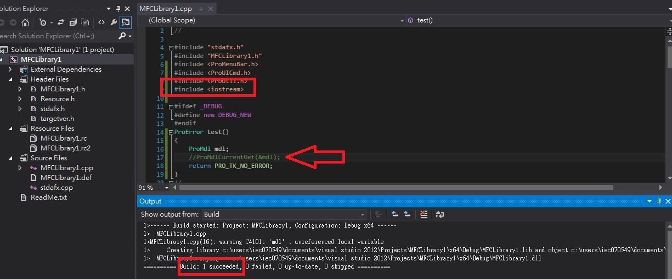672x279 pixels.
Task: Select the MFCLibrary1.cpp editor tab
Action: pos(165,9)
